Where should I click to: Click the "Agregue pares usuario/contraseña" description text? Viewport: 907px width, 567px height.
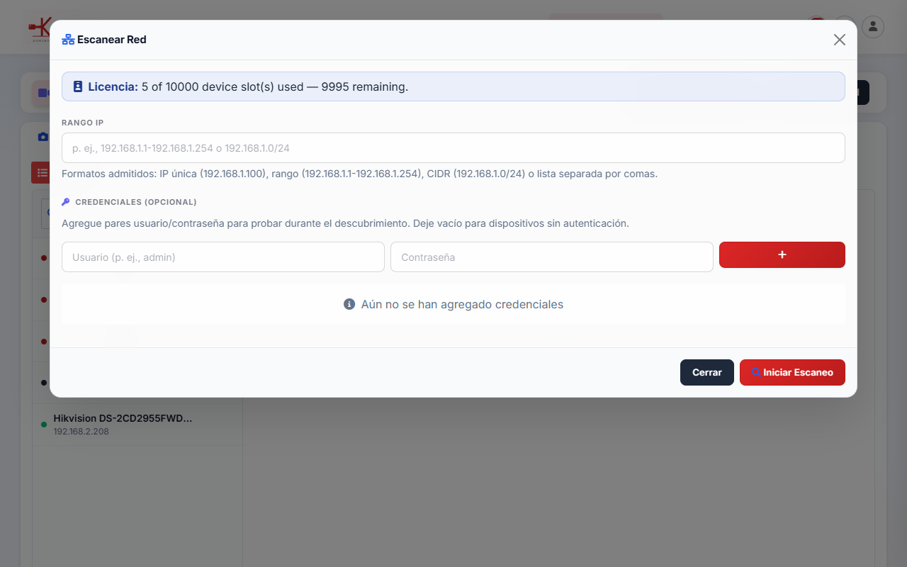345,223
